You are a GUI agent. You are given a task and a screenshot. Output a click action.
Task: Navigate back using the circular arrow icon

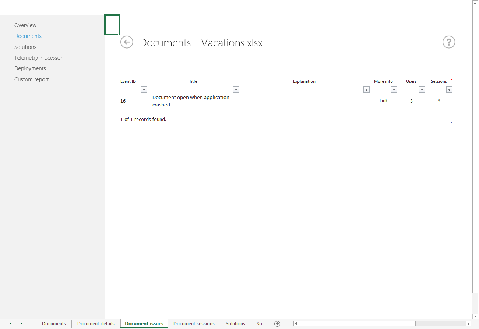127,42
